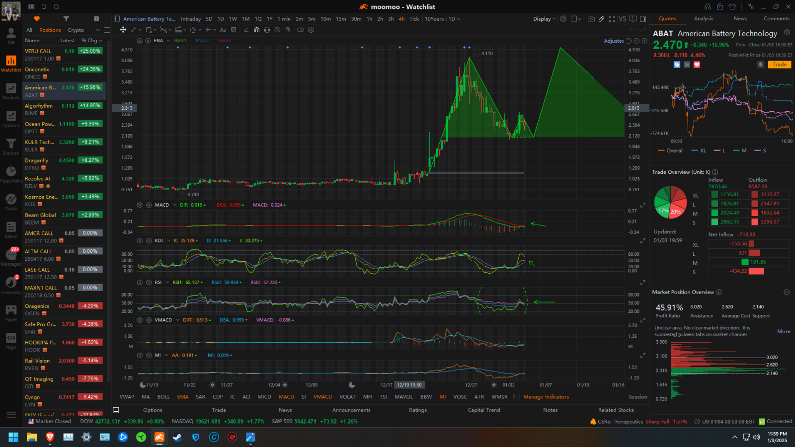Toggle the MI indicator at bottom bar
This screenshot has width=795, height=447.
pos(442,397)
